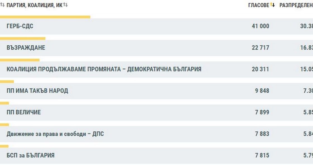Image resolution: width=313 pixels, height=165 pixels.
Task: Sort by ПАРТИЯ, КОАЛИЦИЯ, ИК column header
Action: tap(34, 5)
